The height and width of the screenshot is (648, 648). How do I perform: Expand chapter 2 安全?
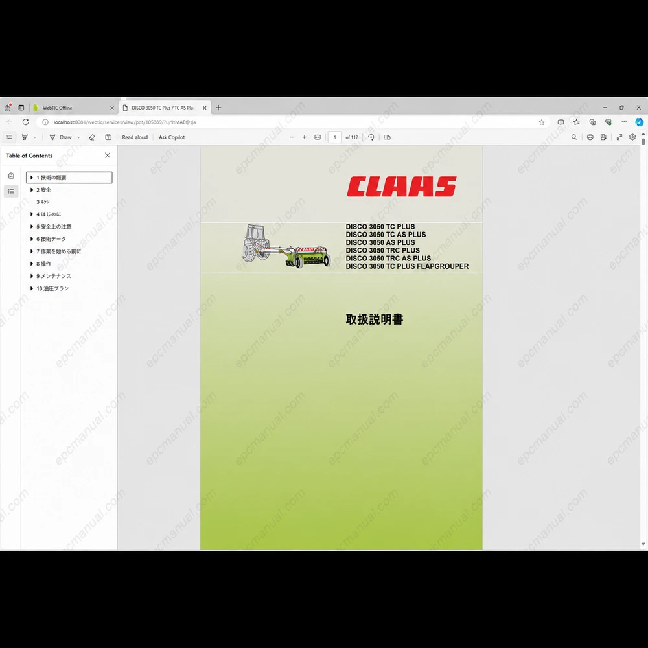32,190
